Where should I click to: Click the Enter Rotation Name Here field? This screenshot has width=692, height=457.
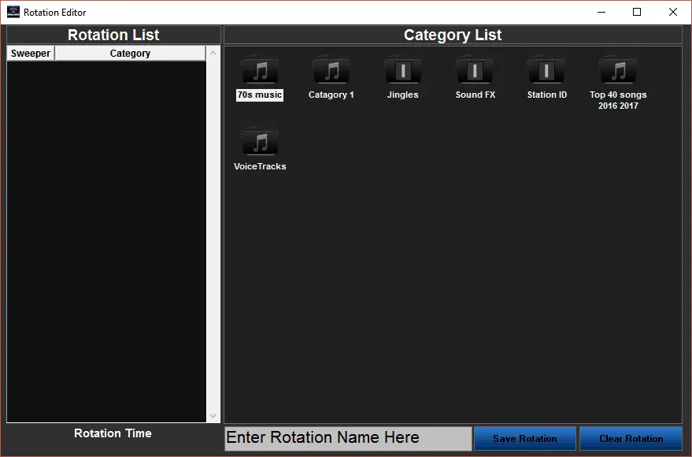coord(347,438)
